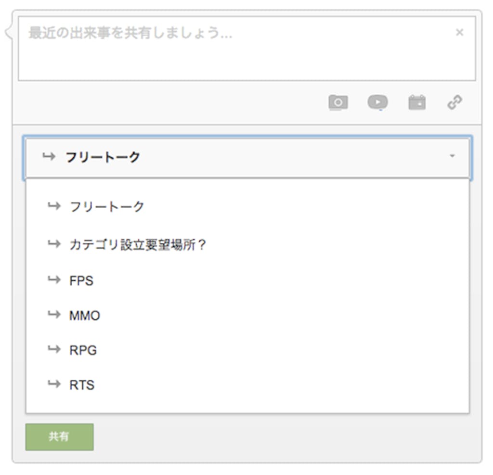Click the arrow icon next to MMO
Screen dimensions: 493x475
click(53, 315)
